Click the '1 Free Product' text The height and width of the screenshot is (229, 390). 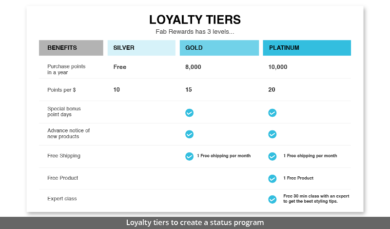click(x=298, y=178)
